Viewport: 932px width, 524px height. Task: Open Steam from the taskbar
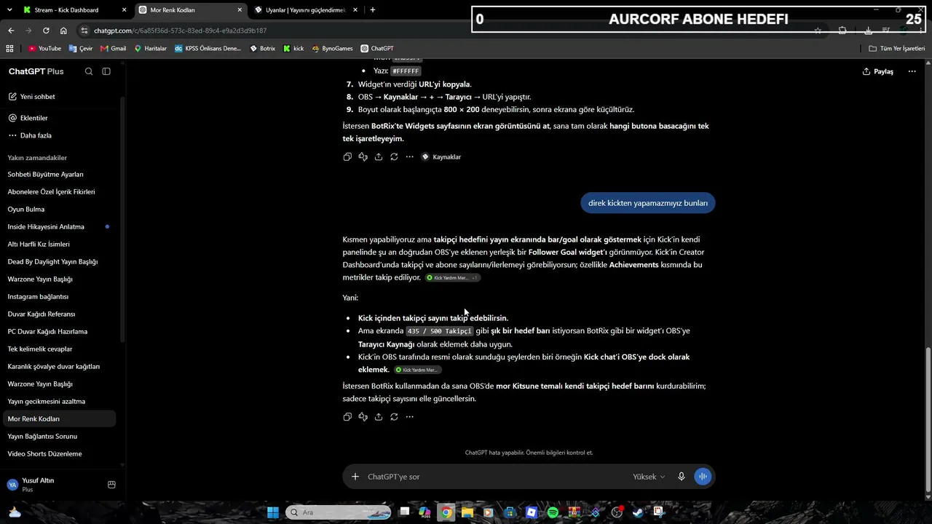point(638,512)
